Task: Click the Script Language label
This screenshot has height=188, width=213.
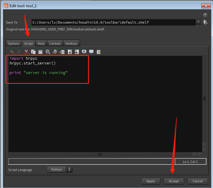Action: [20, 170]
